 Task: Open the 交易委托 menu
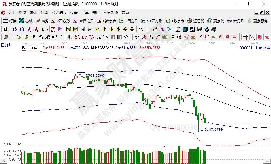coord(111,13)
